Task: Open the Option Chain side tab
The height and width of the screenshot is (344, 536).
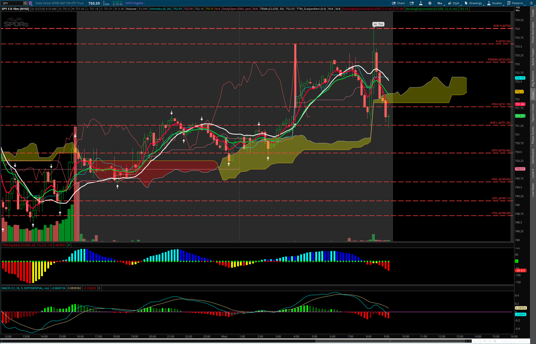Action: click(532, 112)
